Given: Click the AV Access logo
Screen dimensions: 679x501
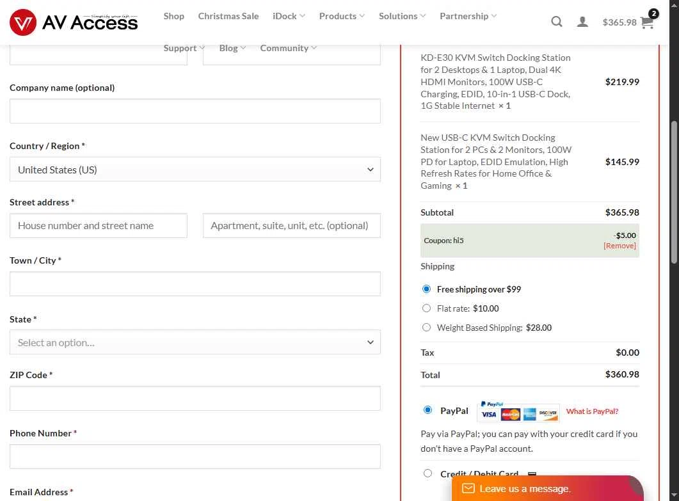Looking at the screenshot, I should [x=74, y=22].
